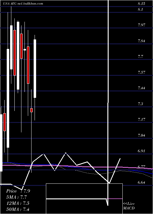The image size is (153, 214).
Task: Click the 7.84 price axis label
Action: point(141,41)
